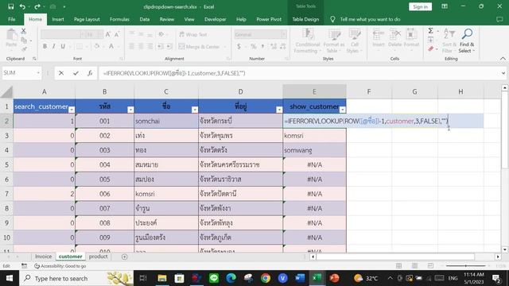Open Microsoft Store from taskbar
The image size is (509, 286).
tap(179, 278)
